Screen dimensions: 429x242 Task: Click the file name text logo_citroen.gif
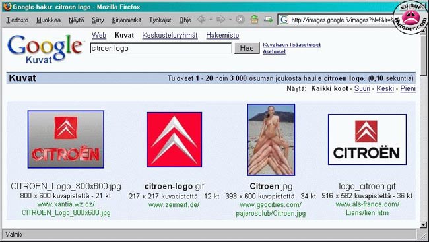coord(368,186)
